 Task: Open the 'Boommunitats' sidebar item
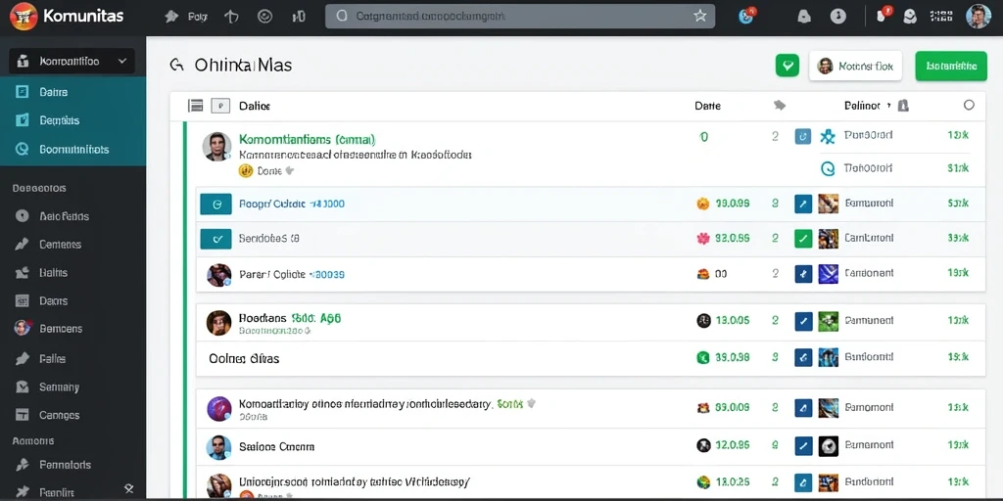pyautogui.click(x=72, y=149)
